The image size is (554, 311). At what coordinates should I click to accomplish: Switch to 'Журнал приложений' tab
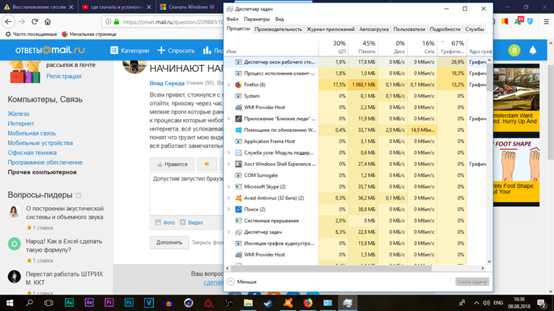[330, 29]
